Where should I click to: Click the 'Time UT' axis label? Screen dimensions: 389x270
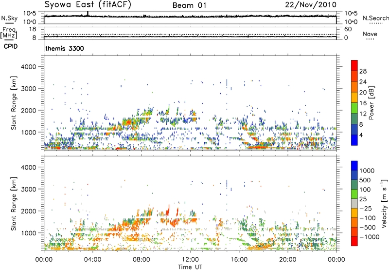tap(190, 267)
